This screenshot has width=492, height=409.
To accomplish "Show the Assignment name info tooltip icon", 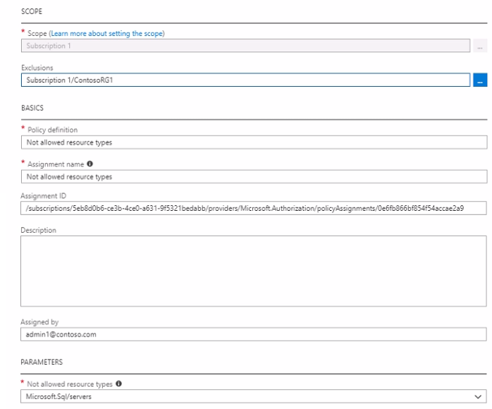I will (x=90, y=164).
